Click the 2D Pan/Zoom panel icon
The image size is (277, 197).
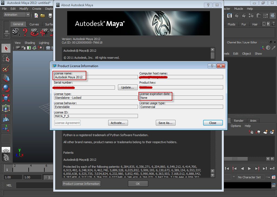click(x=40, y=48)
